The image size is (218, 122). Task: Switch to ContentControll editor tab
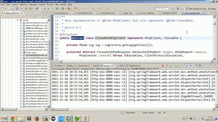[108, 13]
